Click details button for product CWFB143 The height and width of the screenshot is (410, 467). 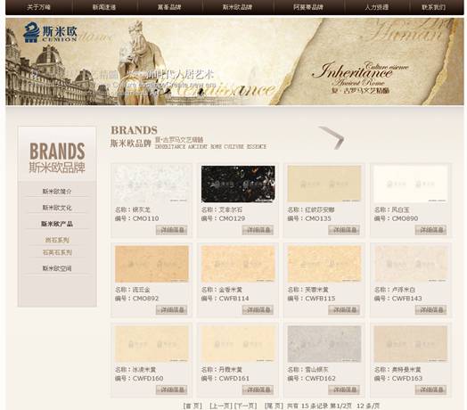coord(430,309)
